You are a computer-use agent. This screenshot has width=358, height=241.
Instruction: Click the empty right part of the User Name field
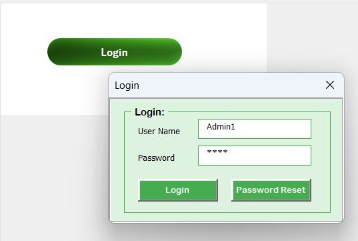(274, 129)
